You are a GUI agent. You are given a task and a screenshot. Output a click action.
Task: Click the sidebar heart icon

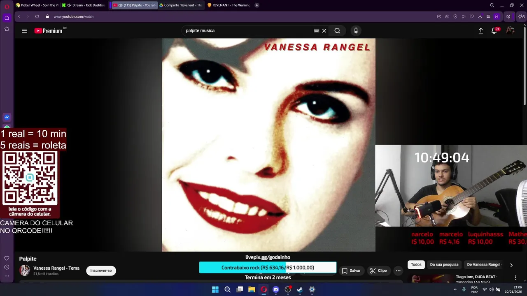click(7, 258)
